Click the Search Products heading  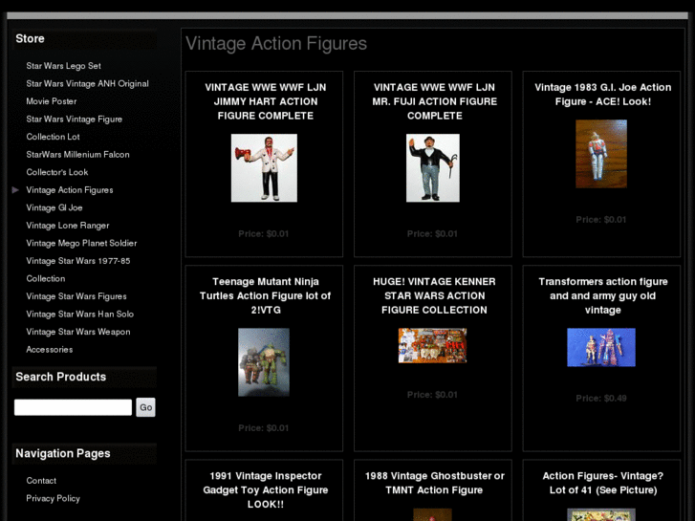click(61, 377)
